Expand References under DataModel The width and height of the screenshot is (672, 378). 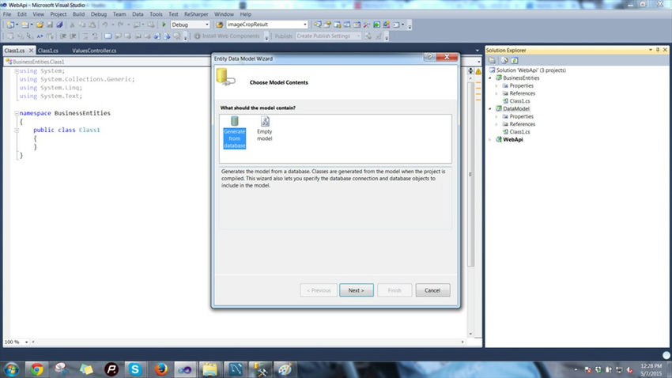pos(496,124)
